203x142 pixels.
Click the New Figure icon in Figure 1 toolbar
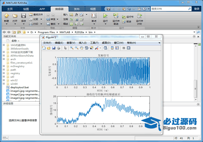[44, 48]
